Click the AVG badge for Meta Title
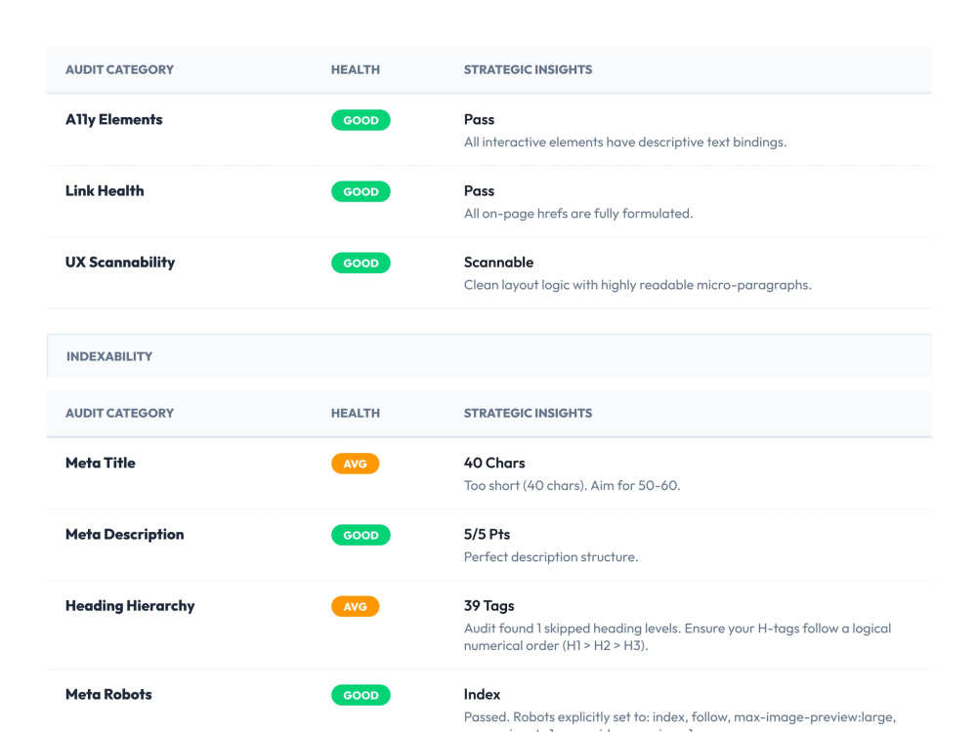Screen dimensions: 977x732 tap(356, 464)
